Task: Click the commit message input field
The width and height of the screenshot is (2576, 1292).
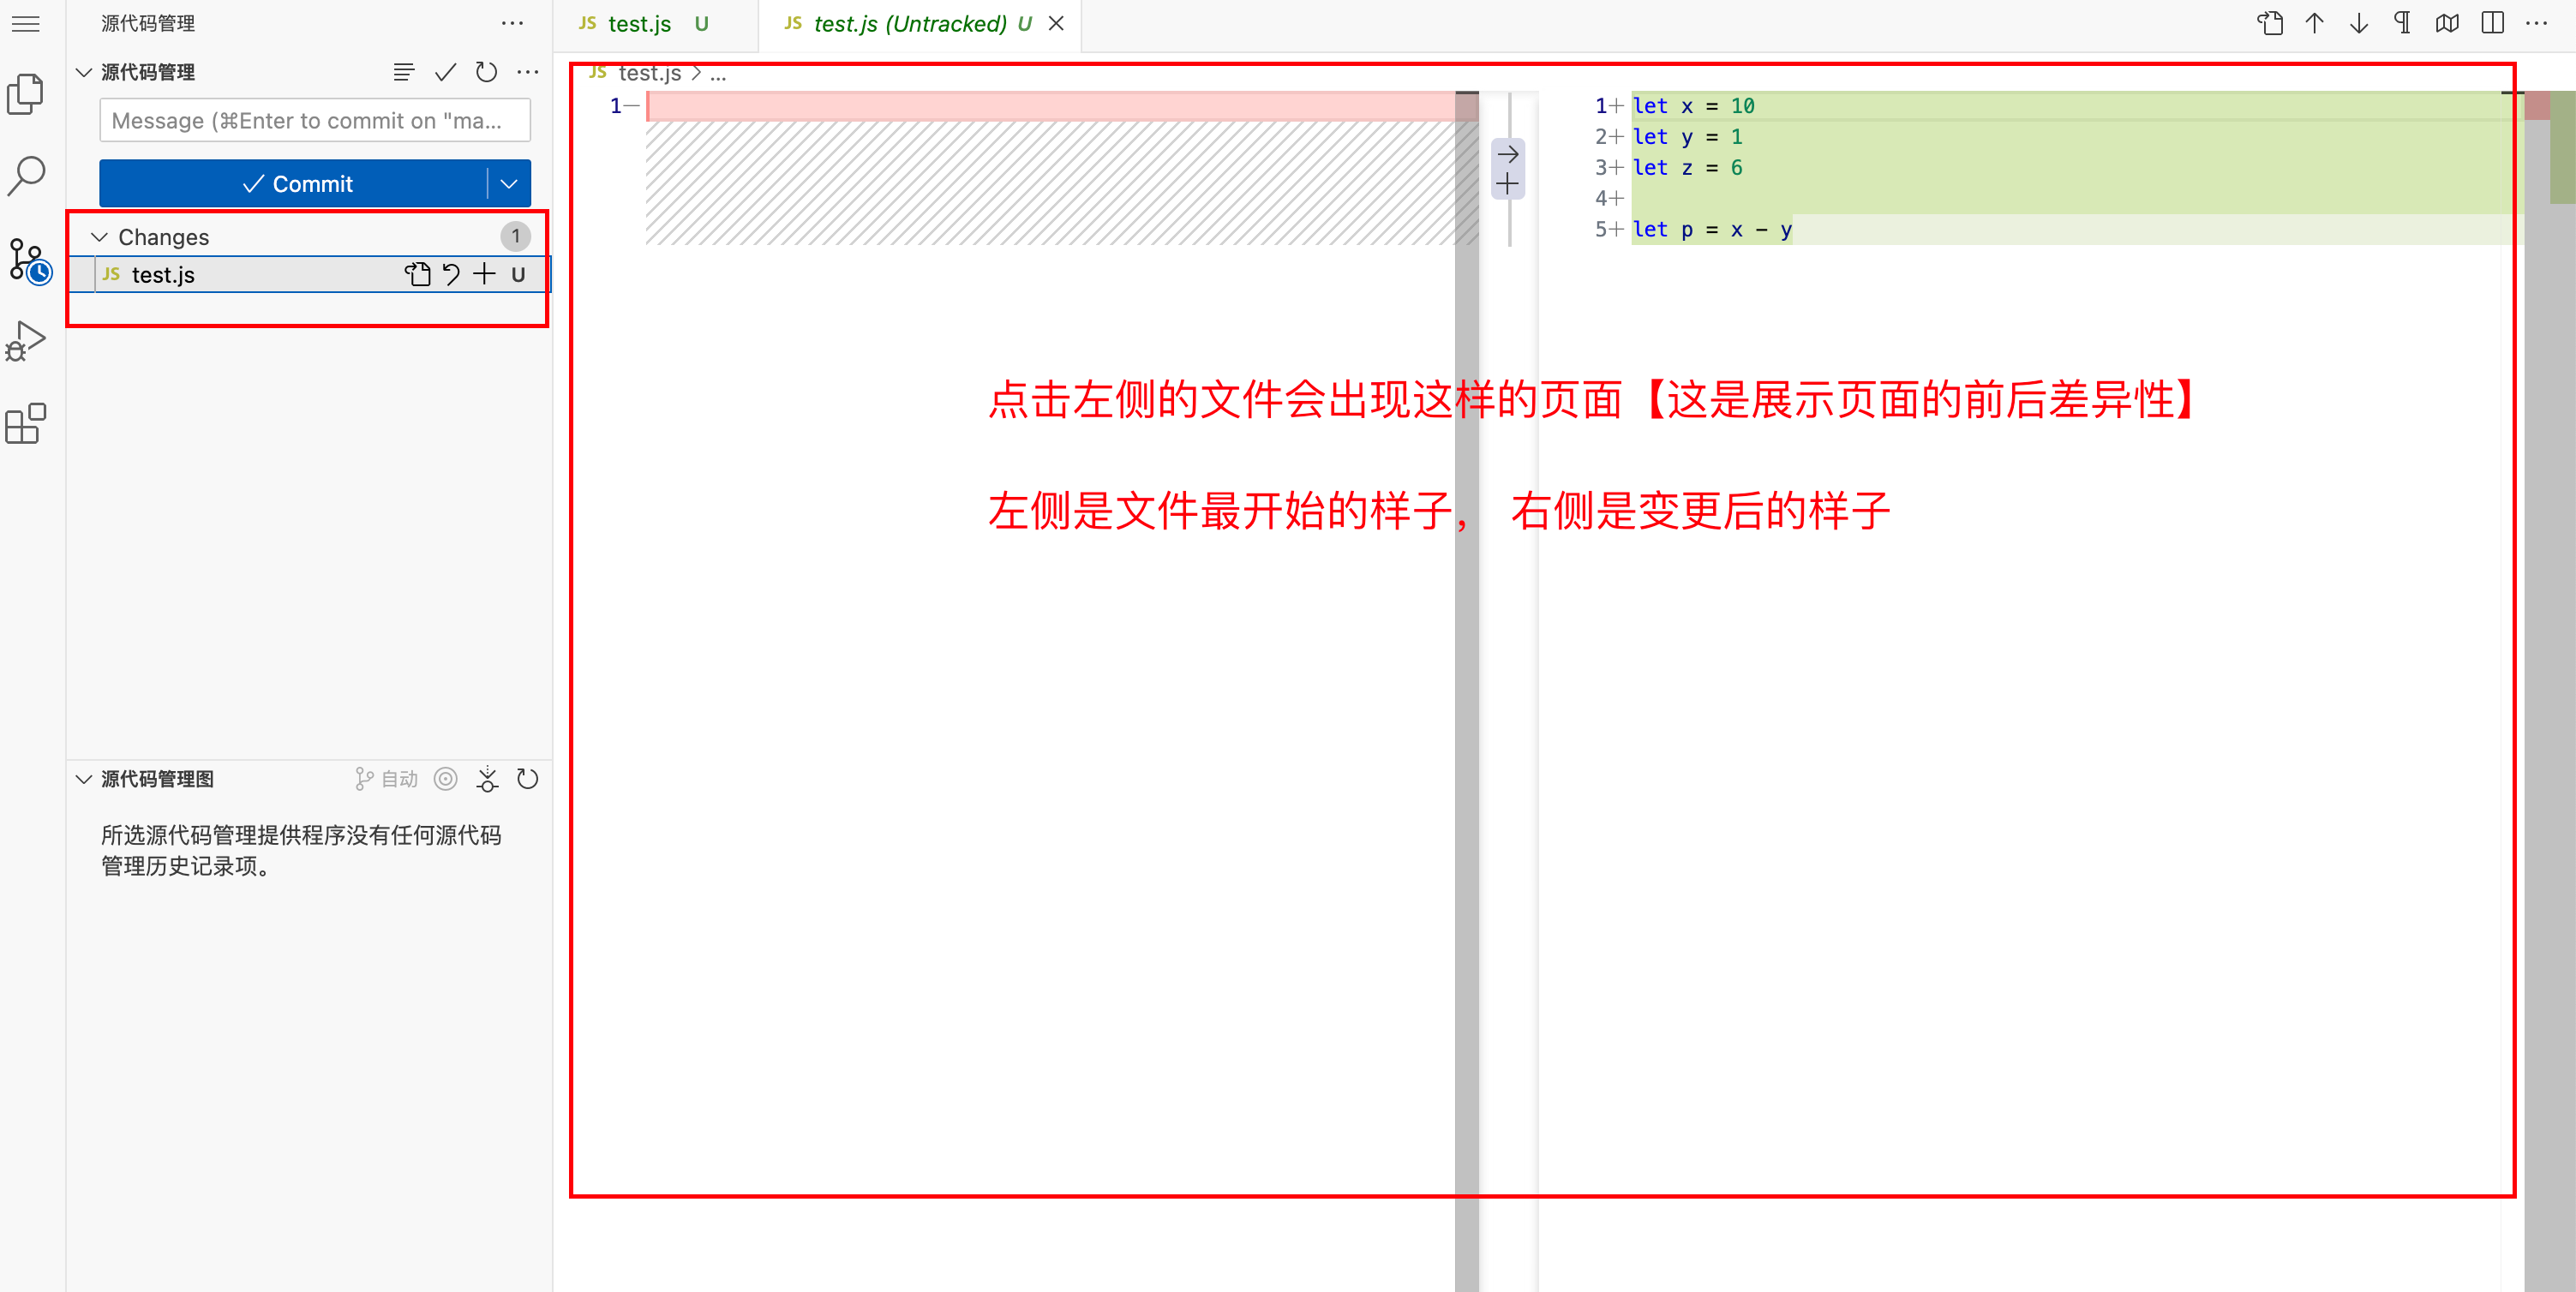Action: 315,121
